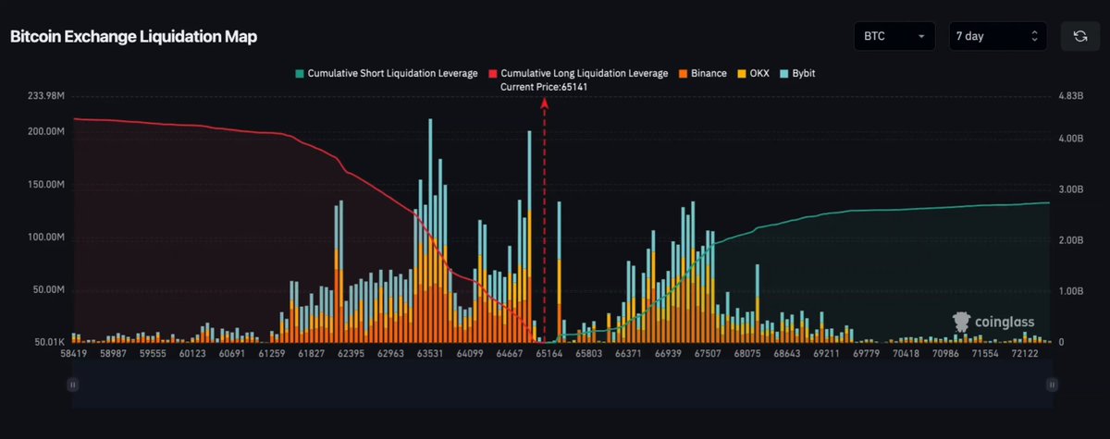The width and height of the screenshot is (1110, 439).
Task: Click the 65164 price axis label
Action: (x=549, y=354)
